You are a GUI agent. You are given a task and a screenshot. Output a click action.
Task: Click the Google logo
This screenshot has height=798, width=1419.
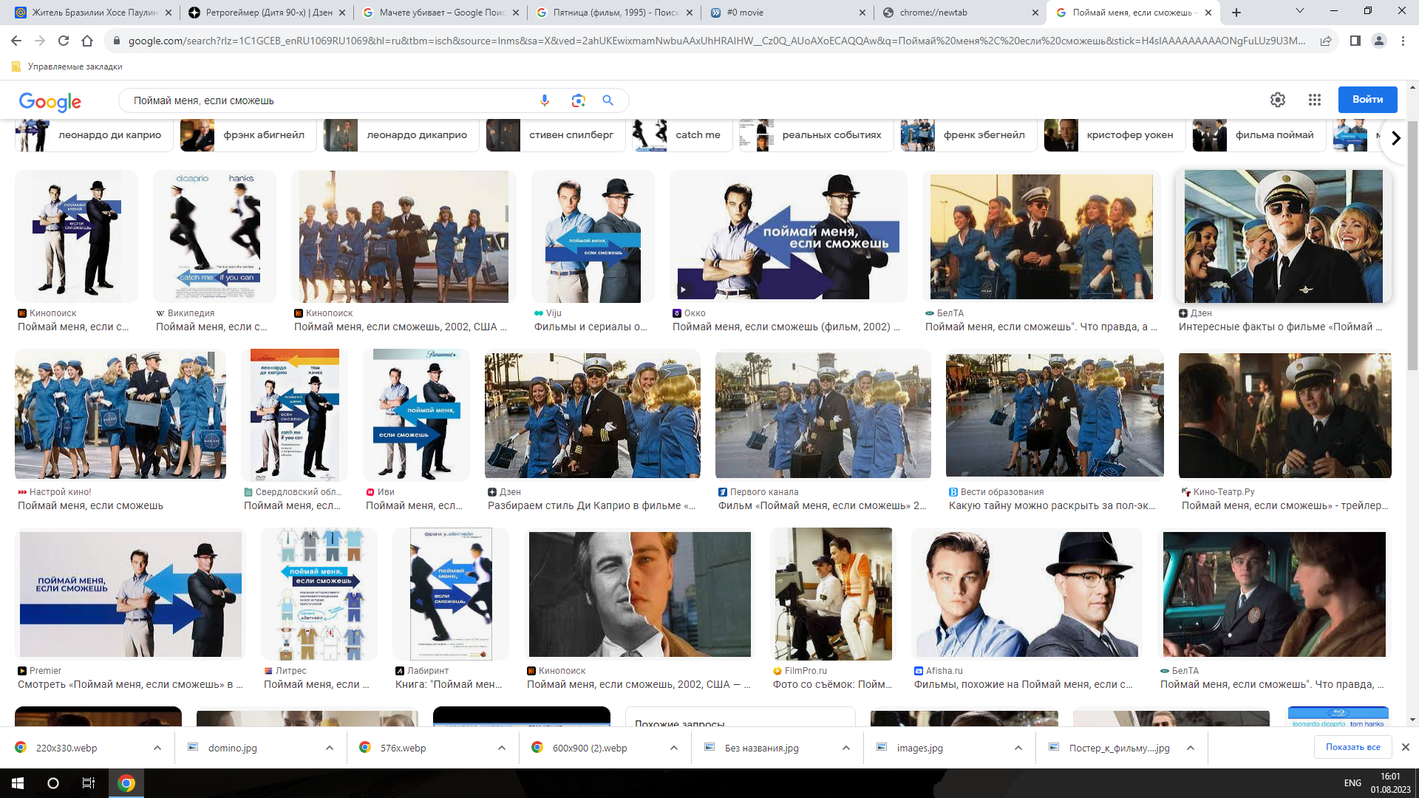tap(50, 101)
